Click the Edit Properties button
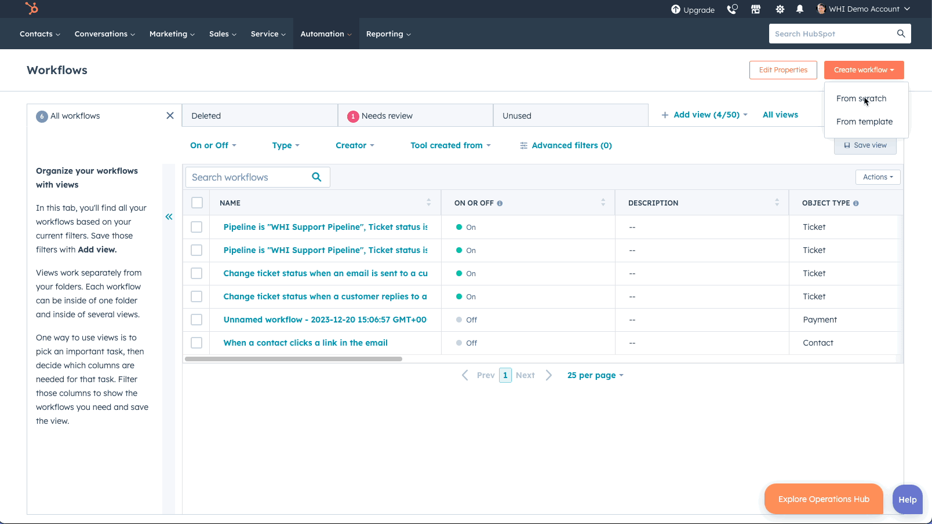The image size is (932, 524). 783,69
